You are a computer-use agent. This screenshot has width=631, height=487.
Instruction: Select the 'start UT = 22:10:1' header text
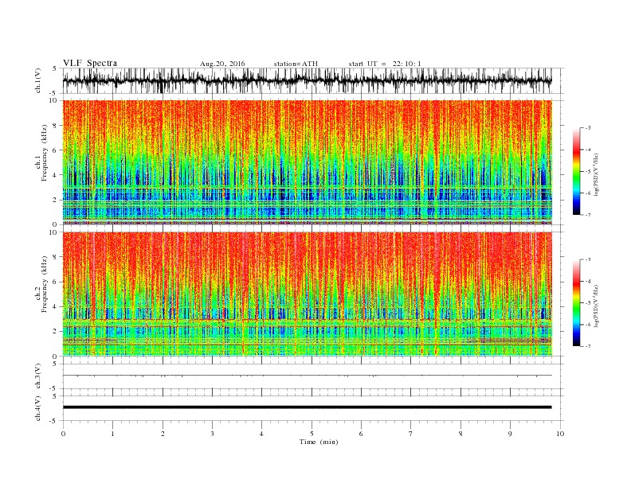pos(385,64)
